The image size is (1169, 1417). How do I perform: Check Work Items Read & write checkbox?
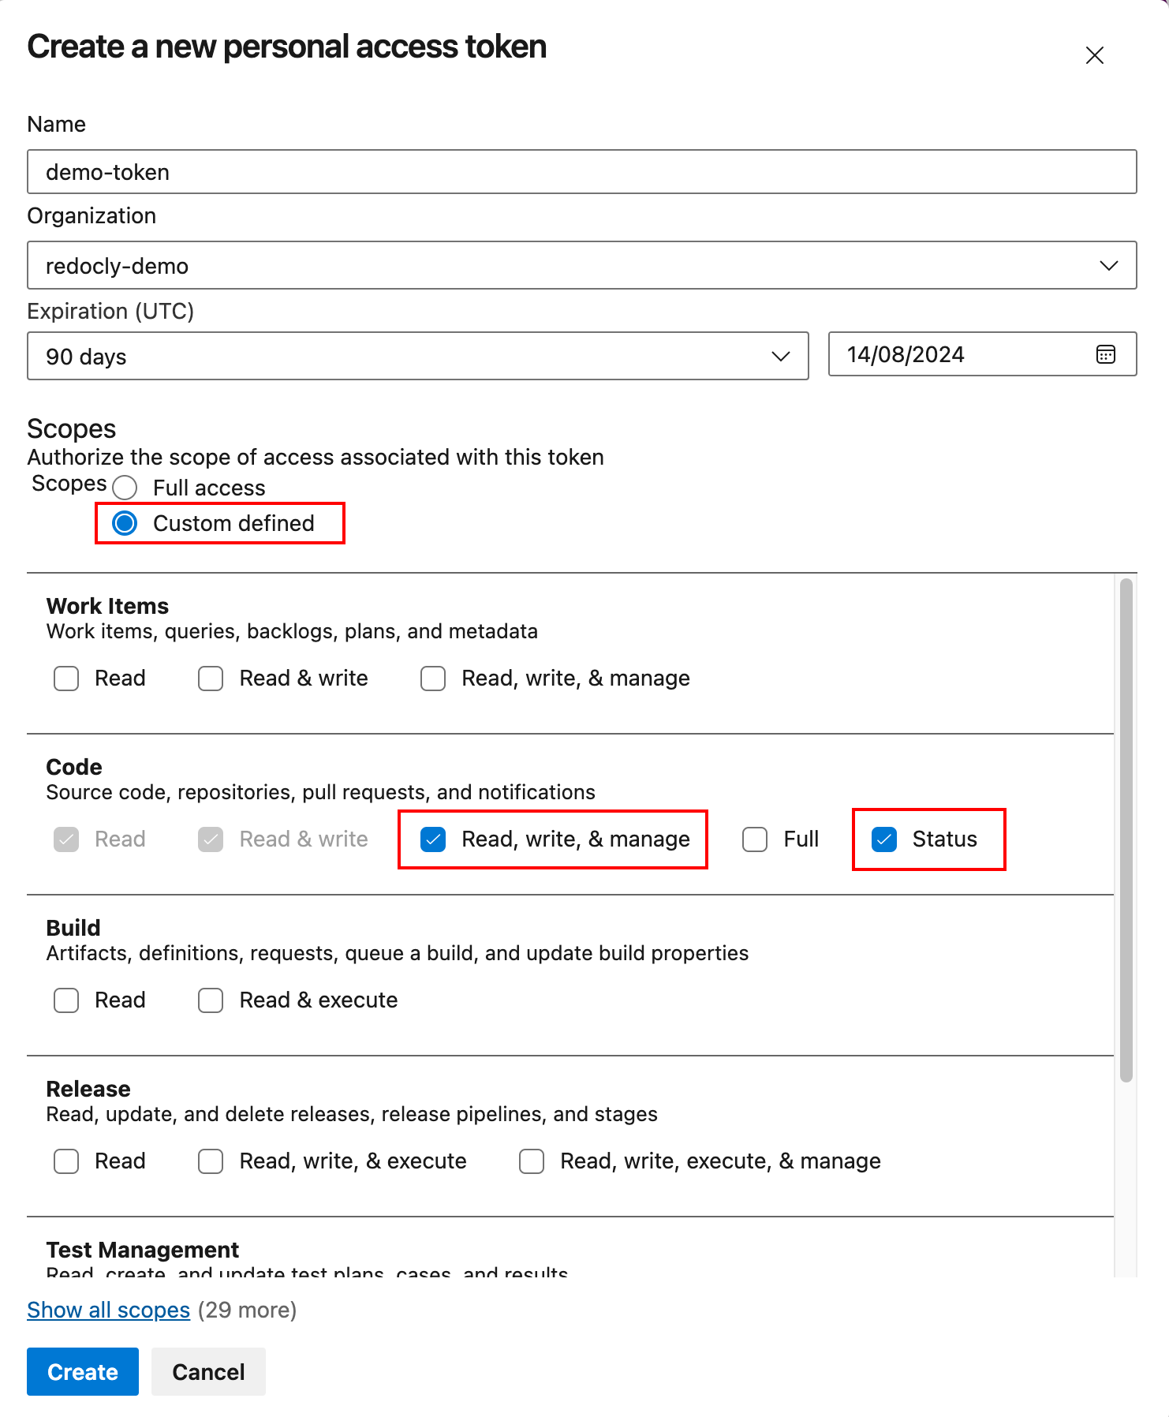pos(211,679)
